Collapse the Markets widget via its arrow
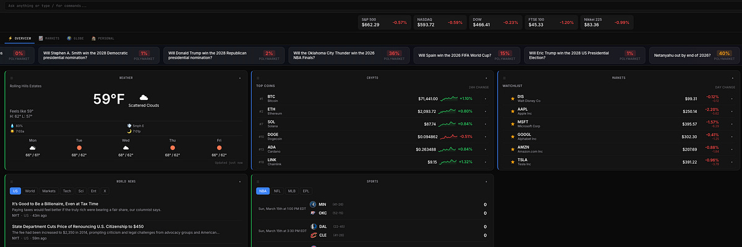742x247 pixels. point(733,78)
